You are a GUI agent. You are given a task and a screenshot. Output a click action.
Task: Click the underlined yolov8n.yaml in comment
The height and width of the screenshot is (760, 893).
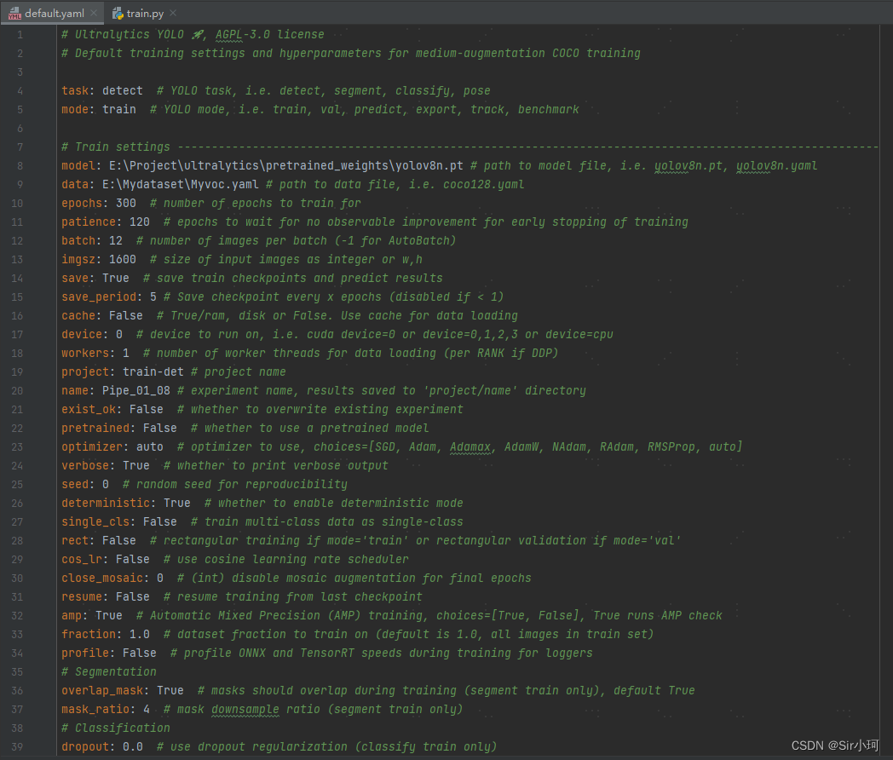777,165
